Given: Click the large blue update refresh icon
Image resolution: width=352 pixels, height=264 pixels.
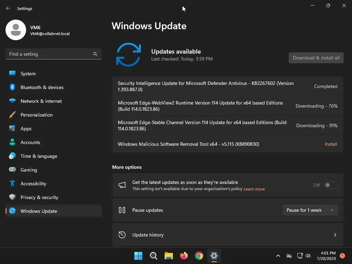Looking at the screenshot, I should [x=129, y=55].
